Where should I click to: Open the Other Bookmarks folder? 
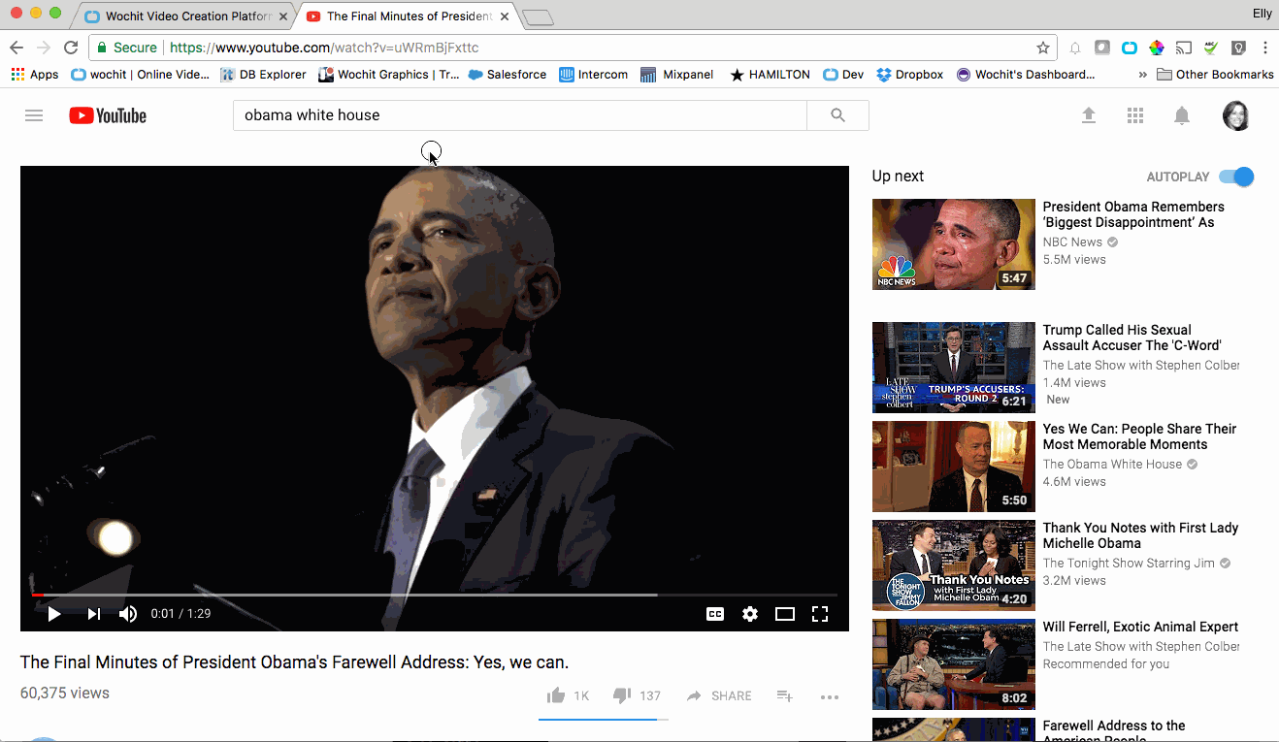tap(1215, 75)
